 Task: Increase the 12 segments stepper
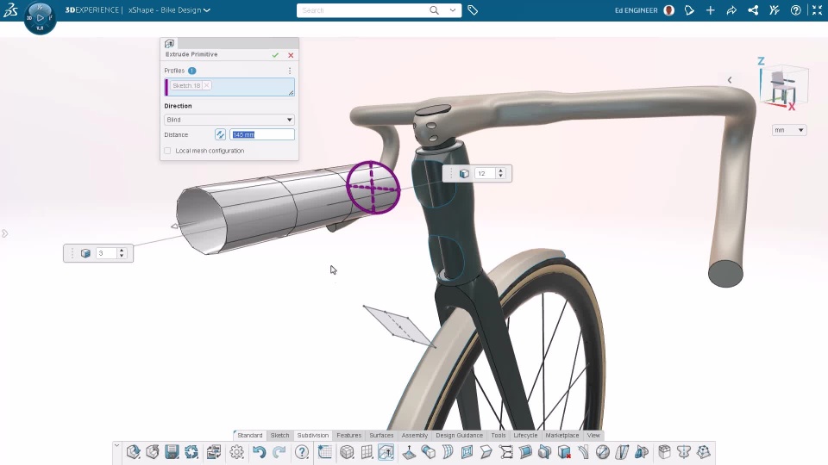[500, 170]
